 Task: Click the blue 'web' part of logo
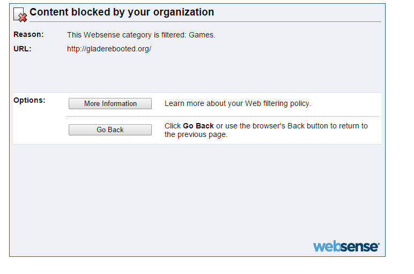(x=327, y=247)
